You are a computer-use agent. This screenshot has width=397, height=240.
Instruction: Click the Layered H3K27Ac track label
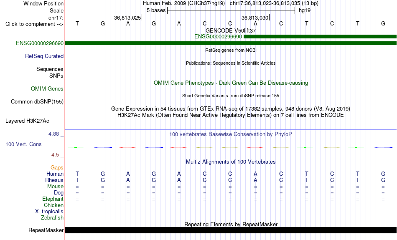pos(27,121)
